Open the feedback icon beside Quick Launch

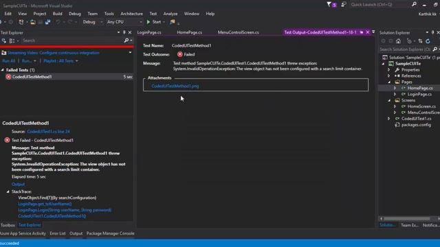(x=344, y=5)
